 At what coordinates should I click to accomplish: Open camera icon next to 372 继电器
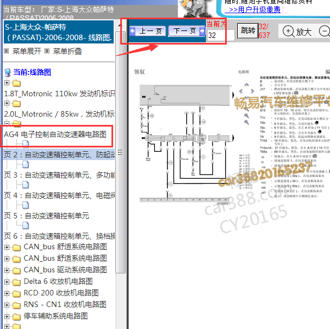pyautogui.click(x=296, y=93)
